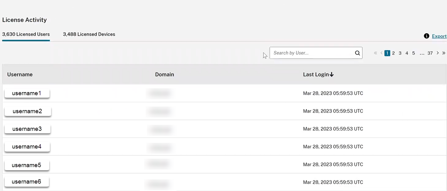Image resolution: width=447 pixels, height=191 pixels.
Task: Click the Export link
Action: coord(439,36)
